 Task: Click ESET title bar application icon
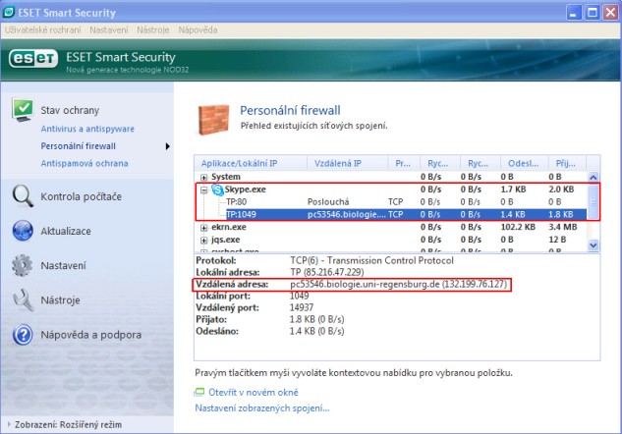coord(8,13)
